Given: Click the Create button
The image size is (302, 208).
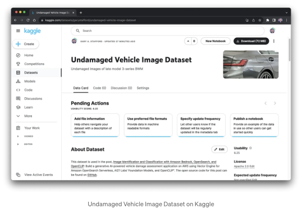Looking at the screenshot, I should coord(26,44).
